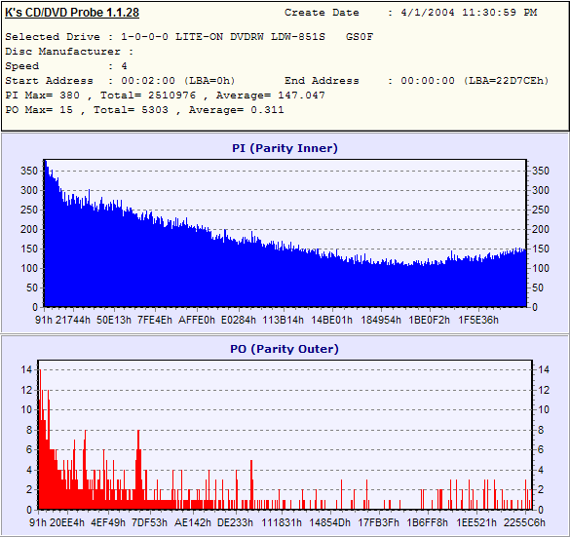Click the AFFE0h marker on PI x-axis

click(x=197, y=320)
